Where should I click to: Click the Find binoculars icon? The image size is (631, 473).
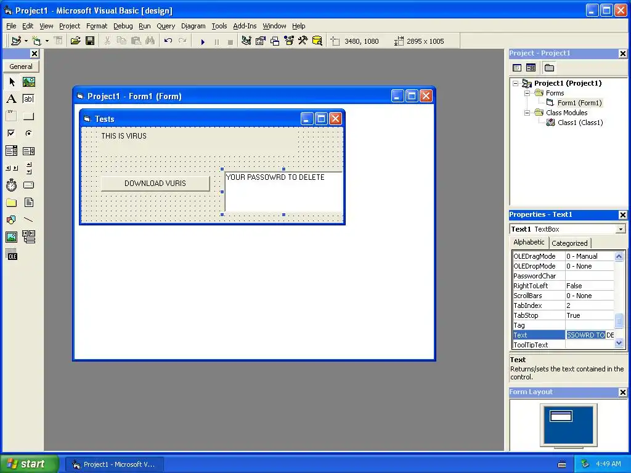pyautogui.click(x=150, y=41)
